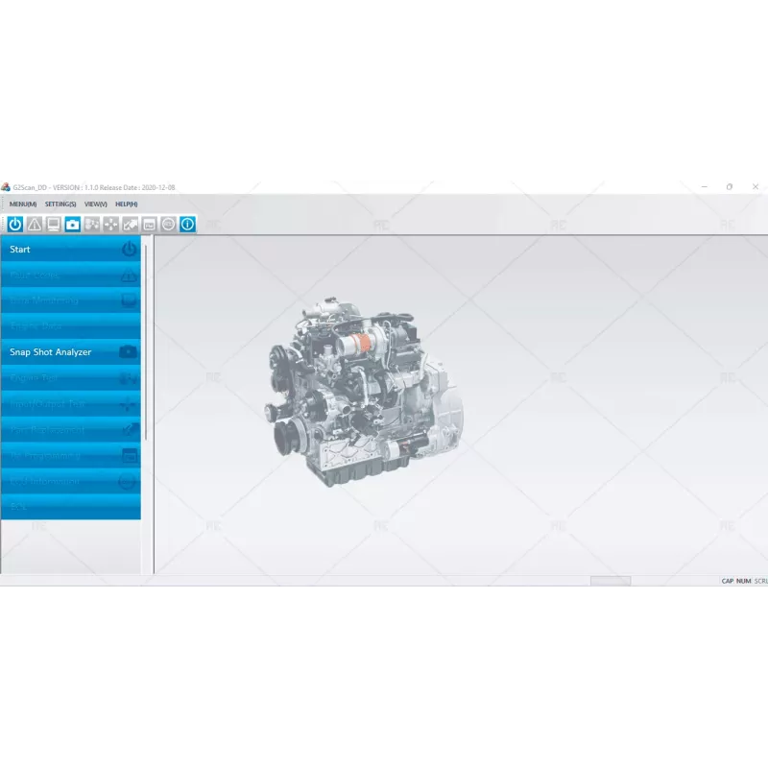Viewport: 768px width, 768px height.
Task: Click the camera icon beside Snap Shot Analyzer
Action: [x=127, y=351]
